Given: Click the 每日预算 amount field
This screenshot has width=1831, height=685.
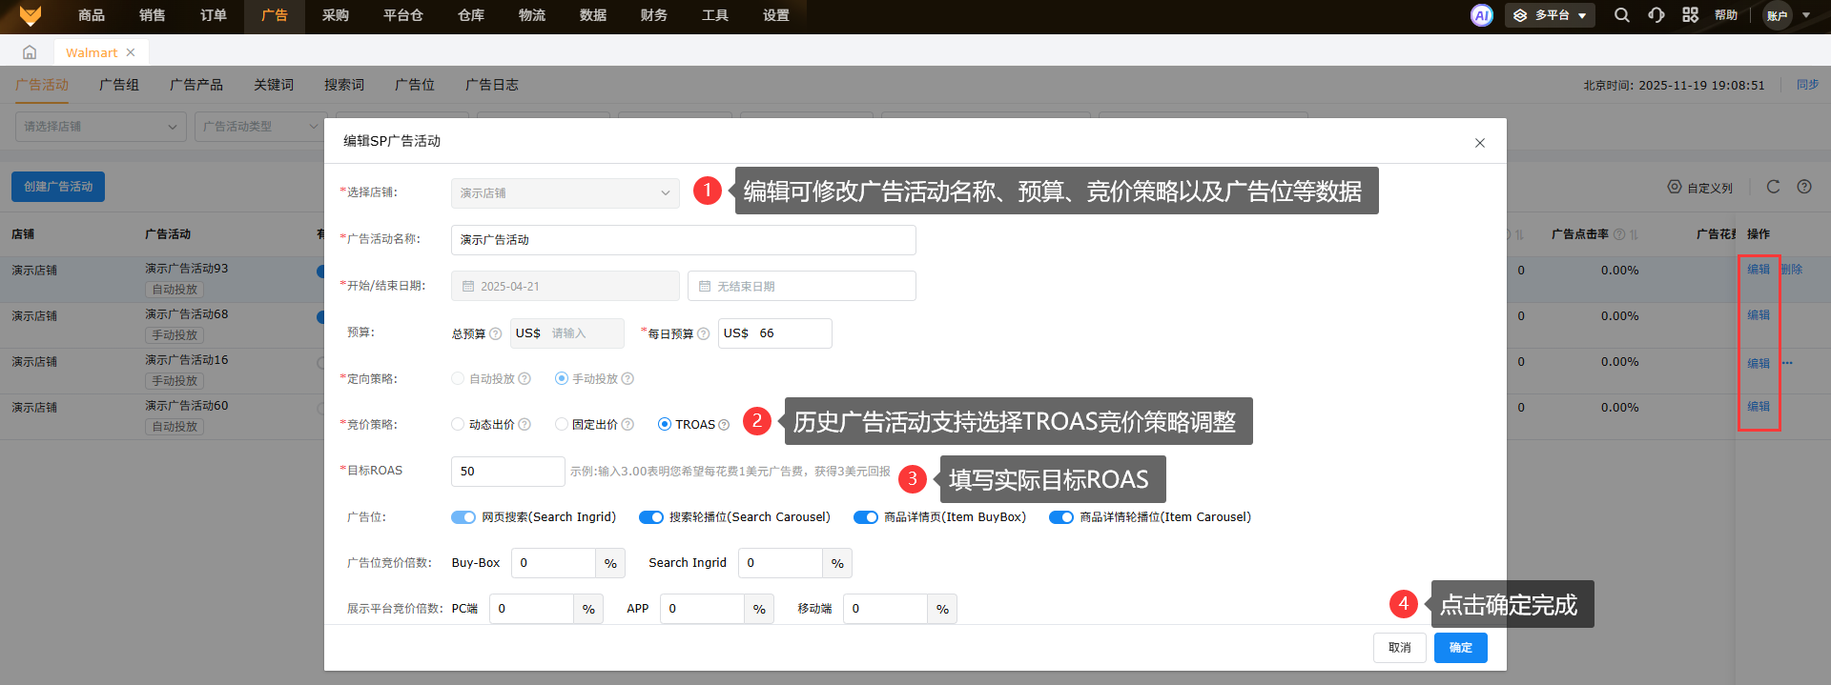Looking at the screenshot, I should (775, 333).
